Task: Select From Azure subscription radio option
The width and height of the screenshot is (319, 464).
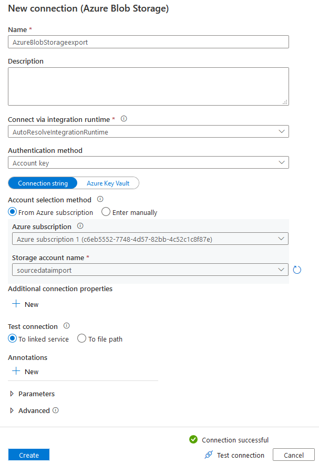Action: pyautogui.click(x=13, y=212)
